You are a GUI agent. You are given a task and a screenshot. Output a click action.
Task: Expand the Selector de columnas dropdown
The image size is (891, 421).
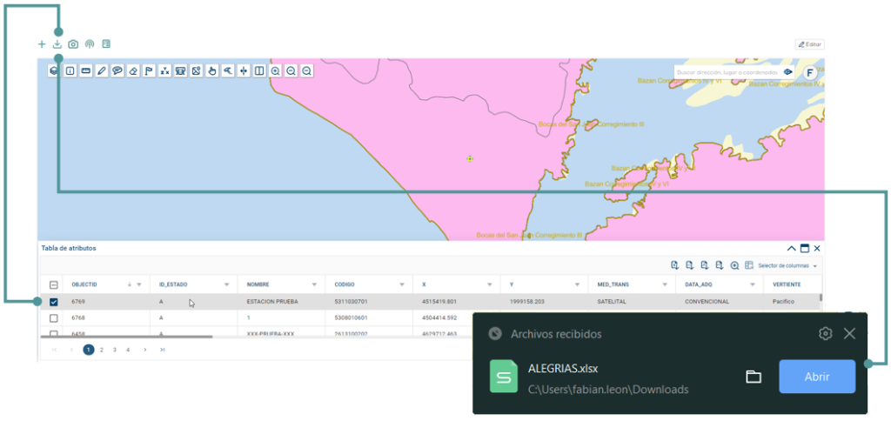(x=788, y=265)
